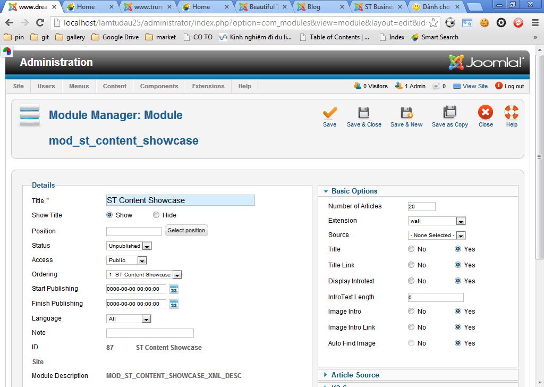Open the Finish Publishing calendar picker
544x387 pixels.
tap(174, 304)
